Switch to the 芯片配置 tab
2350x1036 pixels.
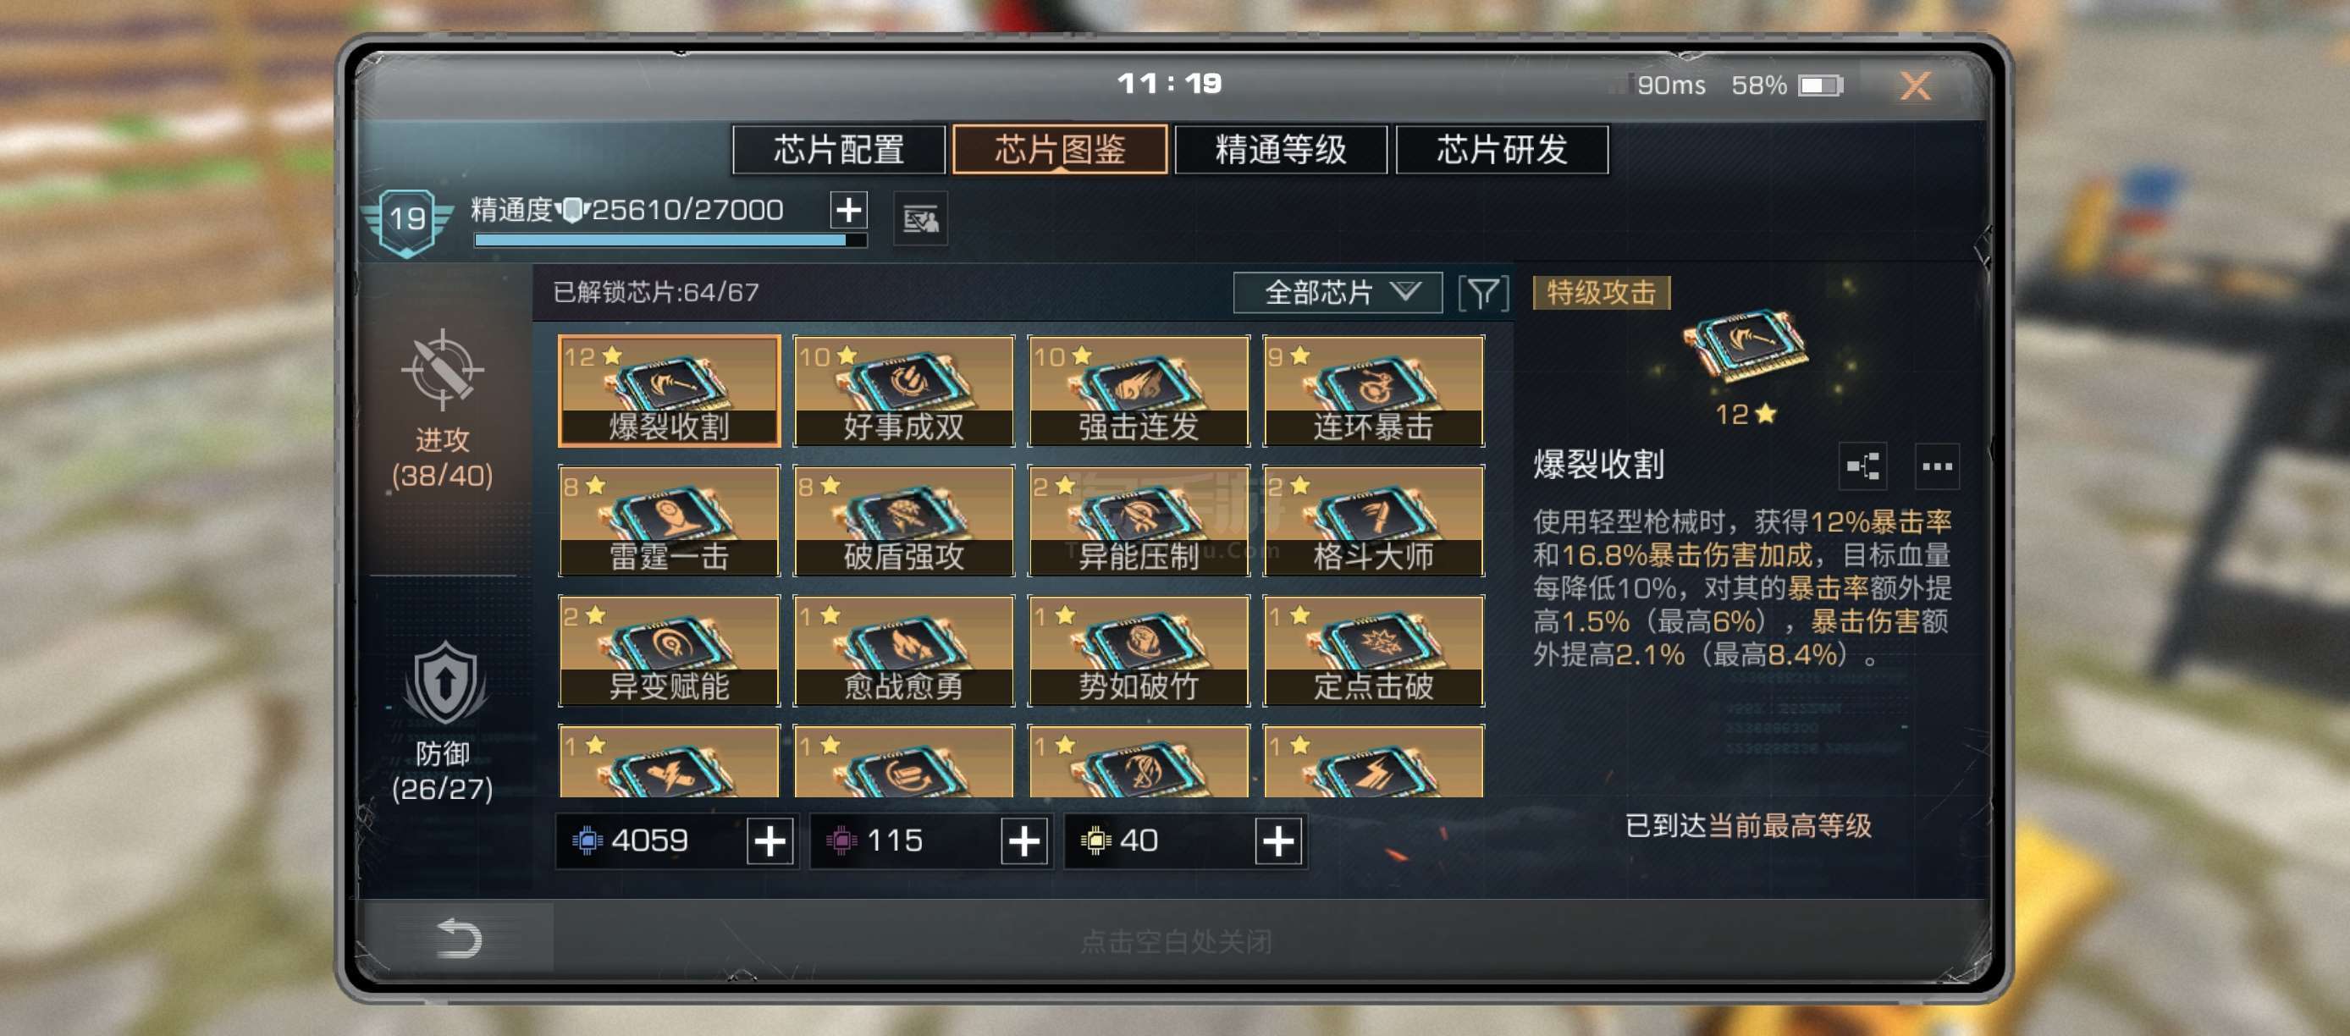click(x=838, y=150)
